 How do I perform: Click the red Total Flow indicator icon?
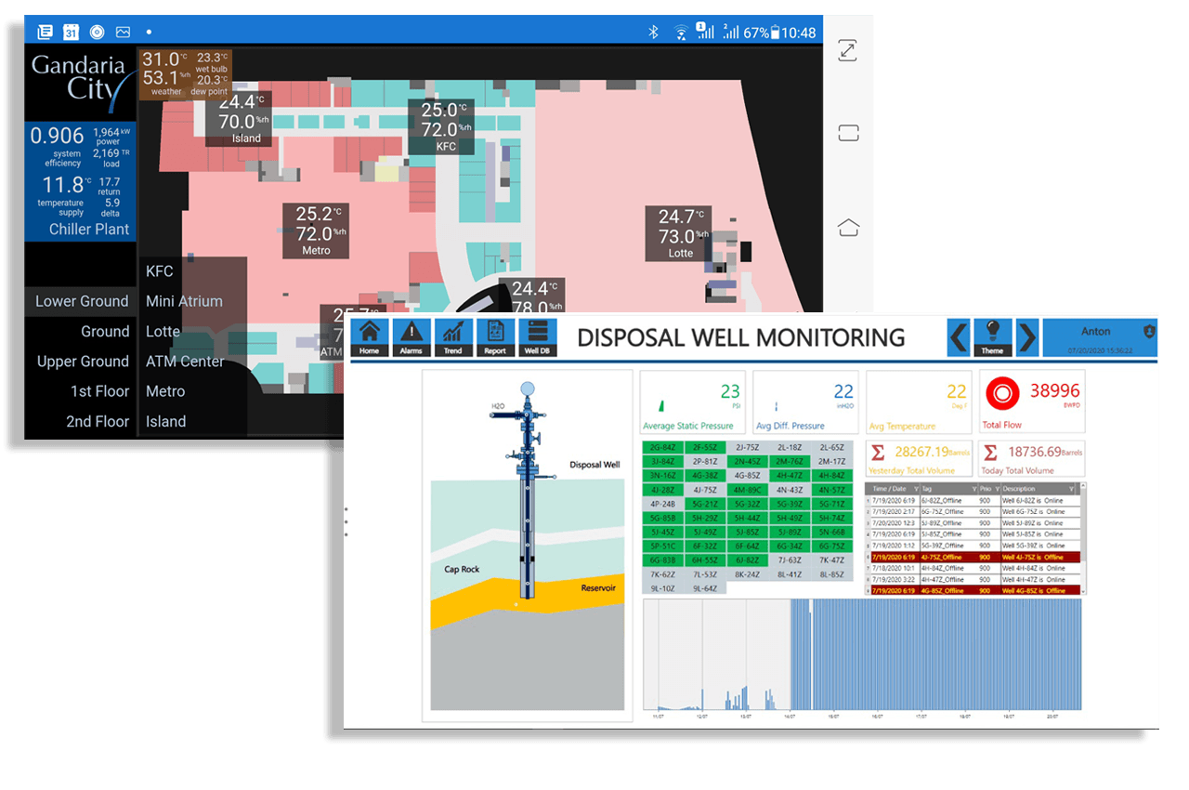coord(1001,393)
